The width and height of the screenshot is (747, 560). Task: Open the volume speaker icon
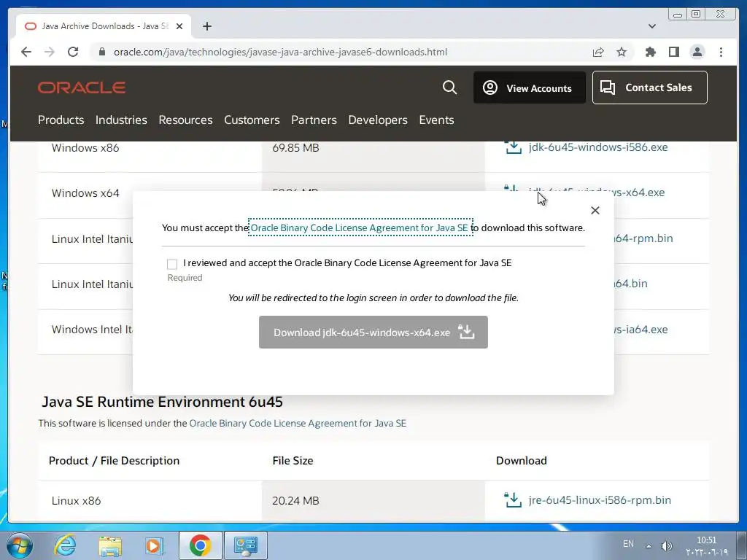tap(666, 545)
